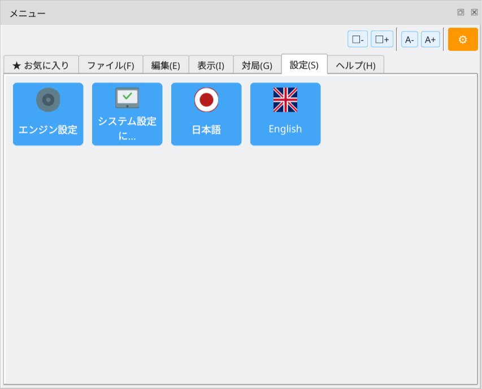482x389 pixels.
Task: Click the メニュー window title bar
Action: point(226,11)
